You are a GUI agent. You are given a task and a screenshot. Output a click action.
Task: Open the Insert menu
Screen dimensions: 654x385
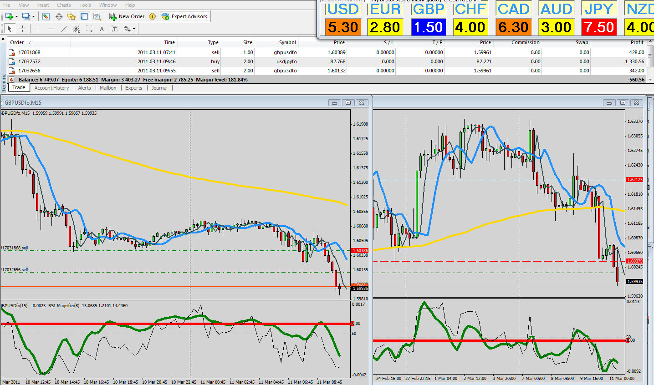click(x=43, y=5)
